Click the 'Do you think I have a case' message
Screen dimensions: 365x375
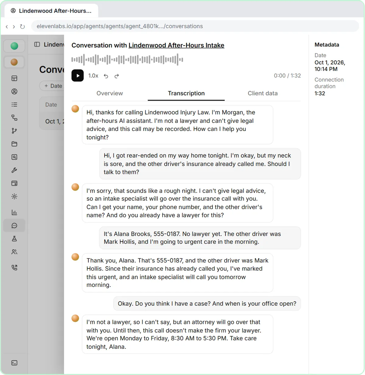pos(207,303)
